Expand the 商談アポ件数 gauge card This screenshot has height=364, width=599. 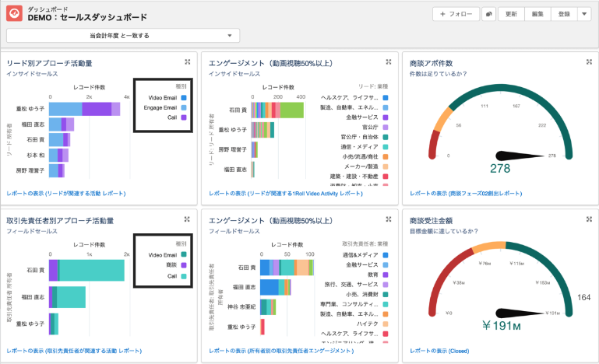[x=589, y=61]
